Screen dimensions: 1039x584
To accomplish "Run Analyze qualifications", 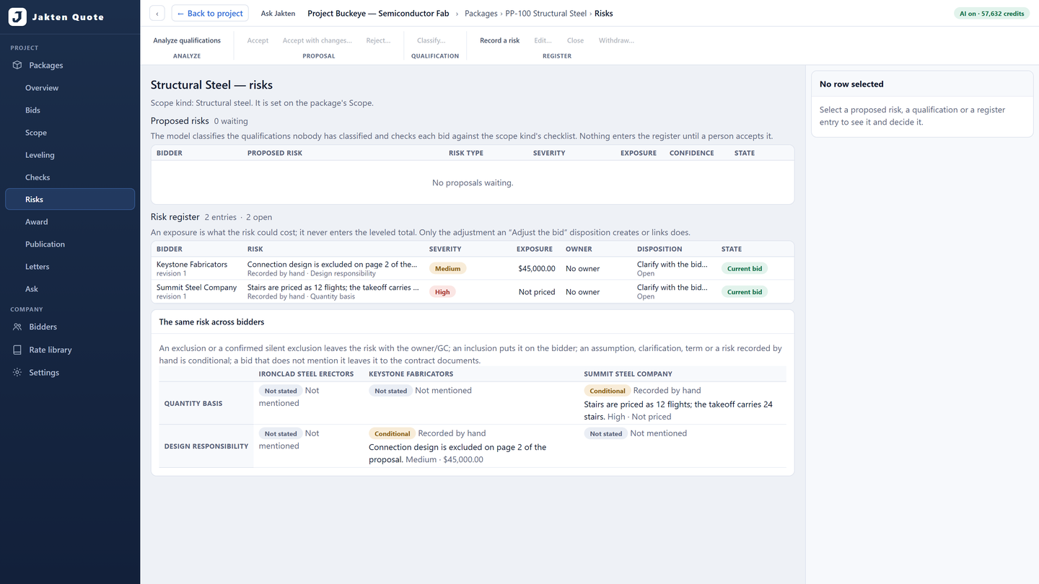I will coord(187,40).
